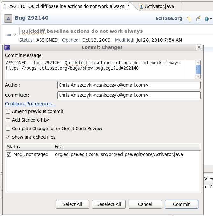Open the priority dropdown arrow beside summary
The width and height of the screenshot is (213, 216).
pyautogui.click(x=15, y=35)
